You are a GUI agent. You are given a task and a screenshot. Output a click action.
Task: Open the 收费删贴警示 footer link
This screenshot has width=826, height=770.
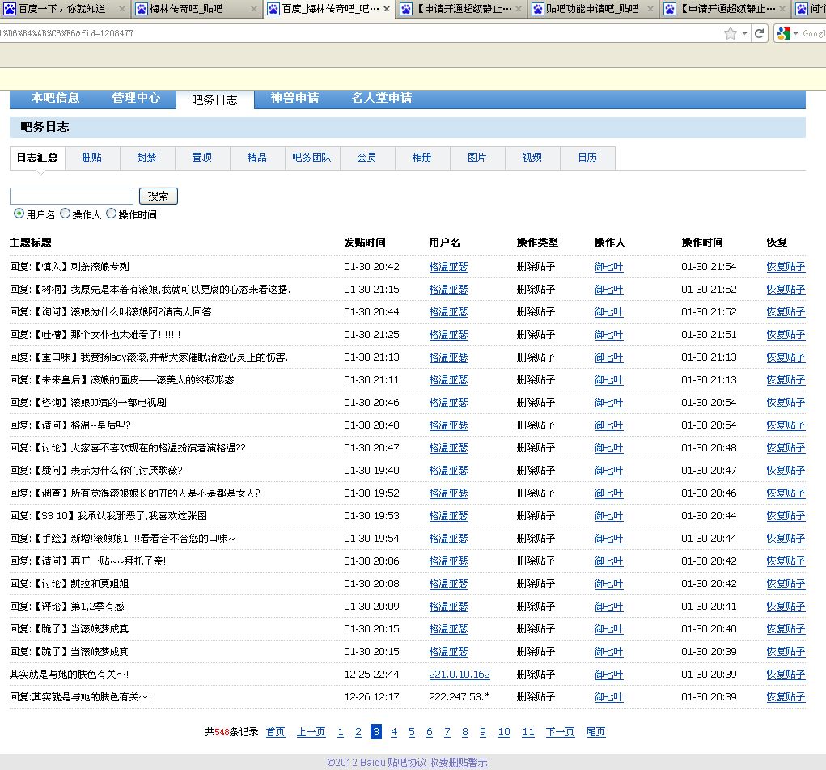[x=458, y=763]
